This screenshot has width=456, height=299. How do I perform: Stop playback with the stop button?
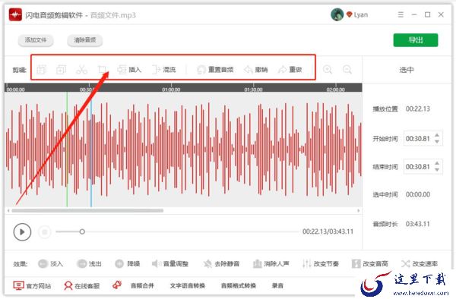(45, 231)
